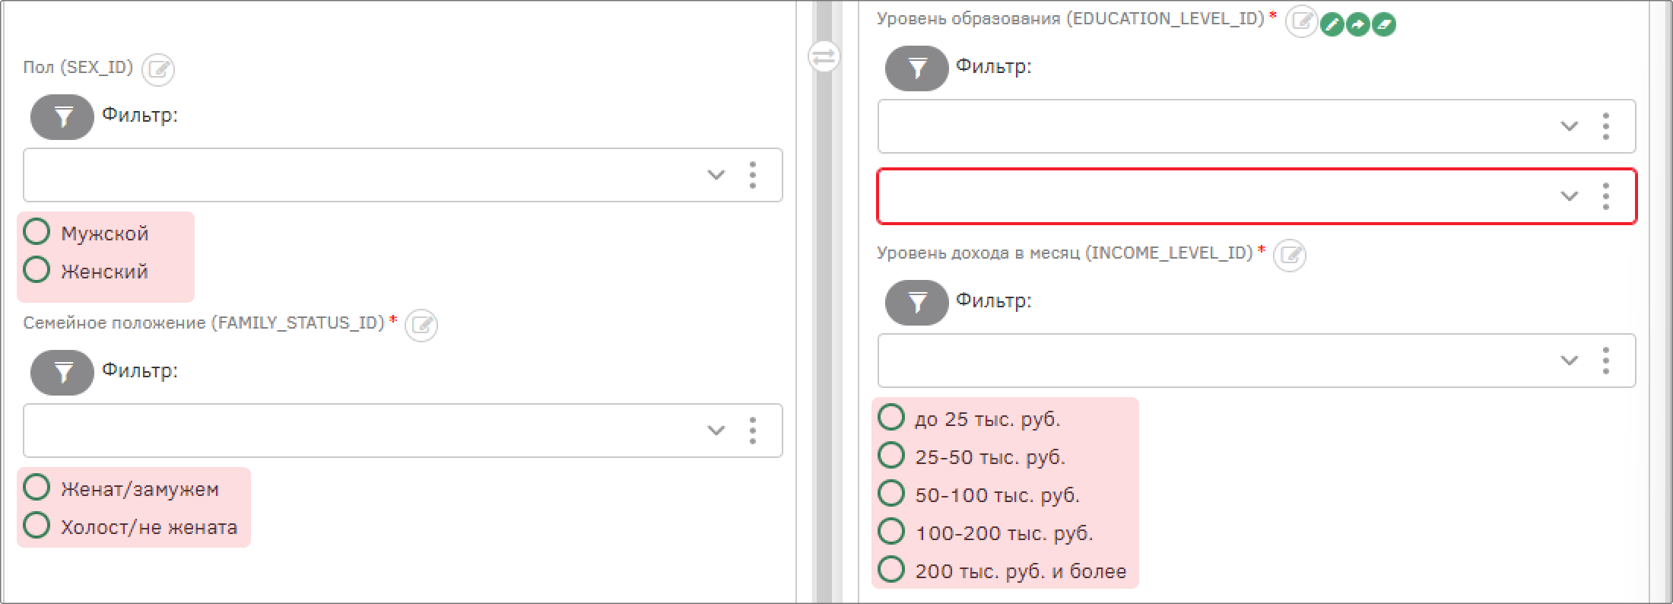Click the filter icon for SEX_ID field
The width and height of the screenshot is (1673, 604).
[x=62, y=117]
